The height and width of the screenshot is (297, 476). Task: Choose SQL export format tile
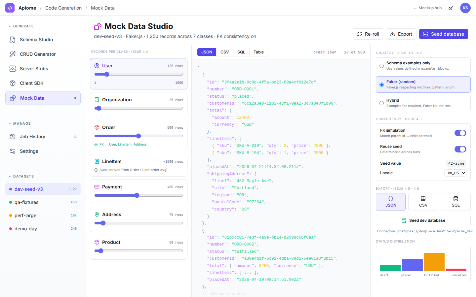click(x=456, y=202)
